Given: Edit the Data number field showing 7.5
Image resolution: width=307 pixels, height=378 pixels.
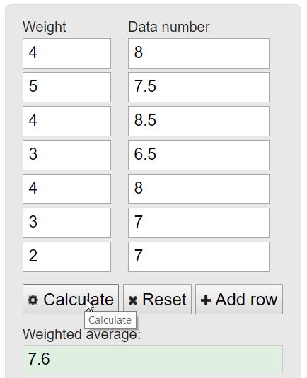Looking at the screenshot, I should pyautogui.click(x=199, y=88).
